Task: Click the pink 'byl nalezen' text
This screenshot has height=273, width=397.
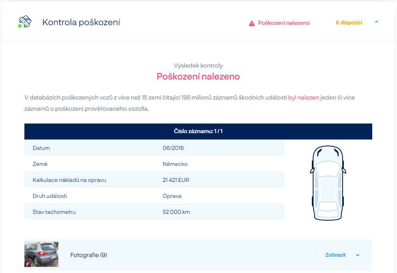Action: 303,98
